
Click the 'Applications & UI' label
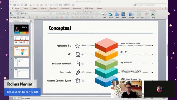64,46
